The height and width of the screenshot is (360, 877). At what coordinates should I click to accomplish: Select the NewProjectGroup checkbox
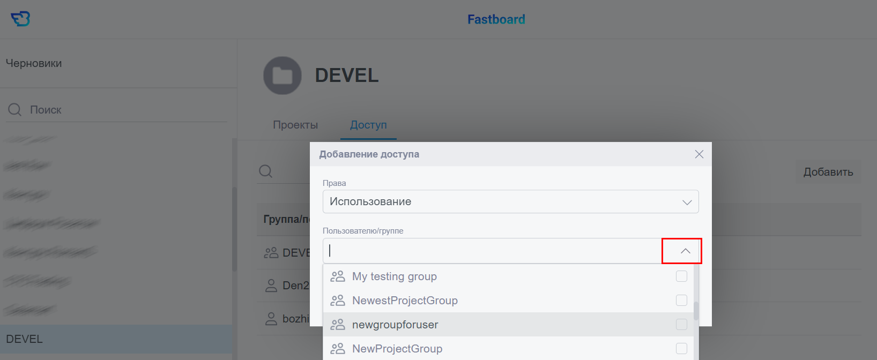[681, 349]
